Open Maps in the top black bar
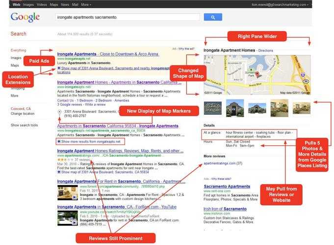334x245 pixels. click(x=53, y=4)
